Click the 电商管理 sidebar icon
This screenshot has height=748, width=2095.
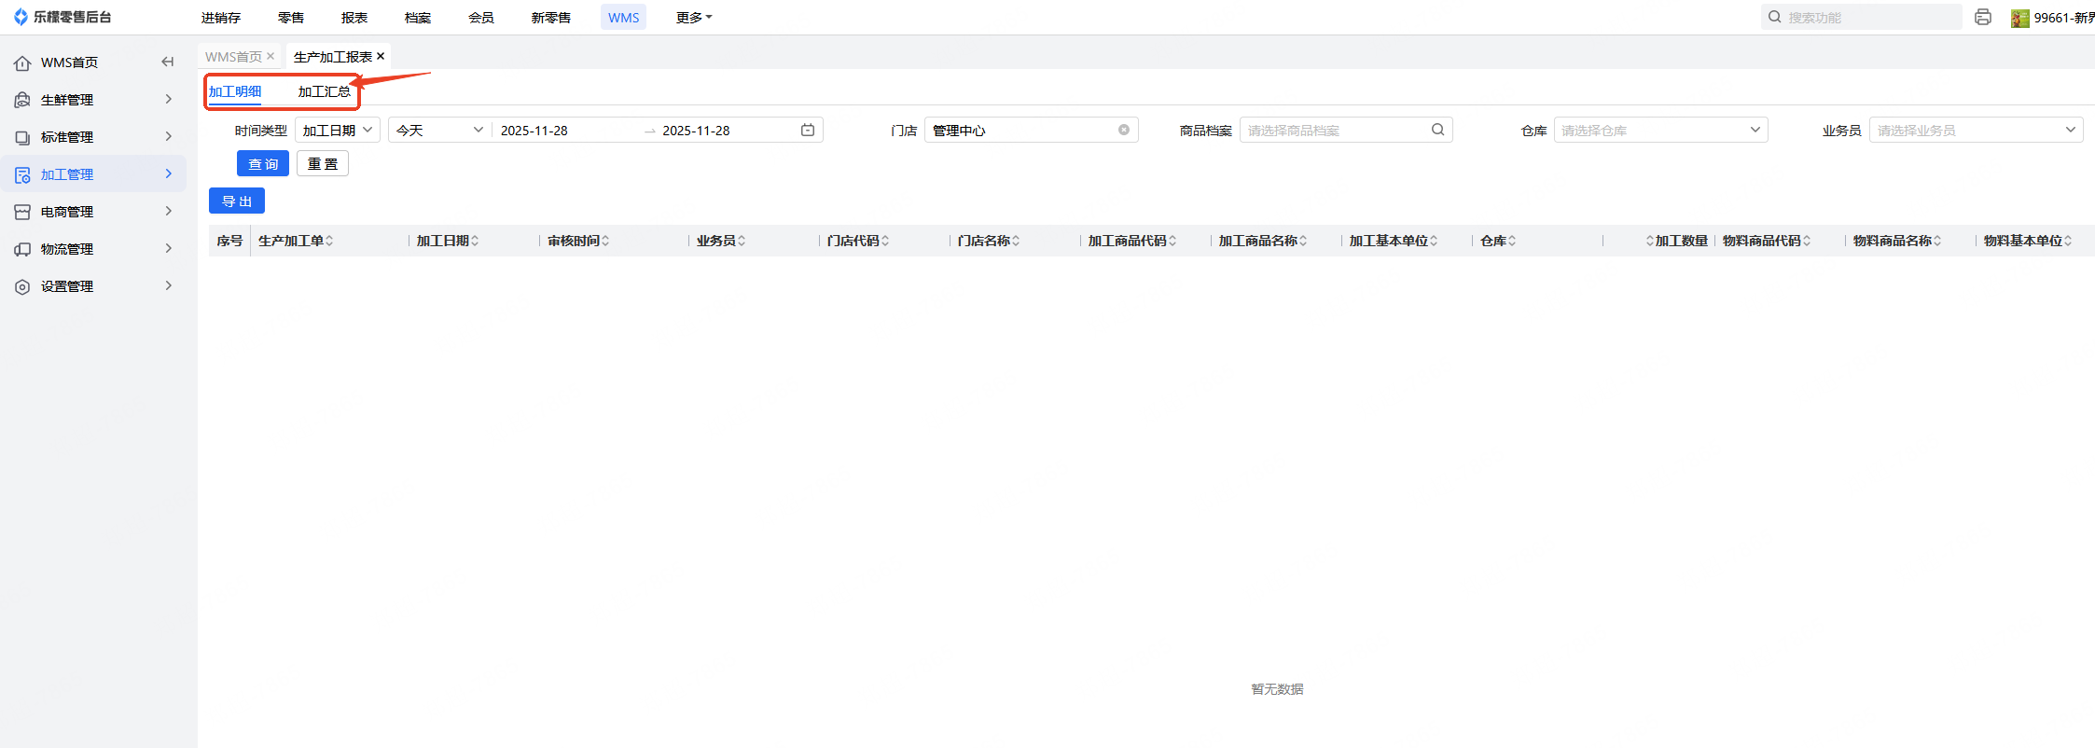click(22, 212)
